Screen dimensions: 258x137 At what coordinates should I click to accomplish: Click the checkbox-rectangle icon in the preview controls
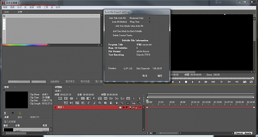245,82
